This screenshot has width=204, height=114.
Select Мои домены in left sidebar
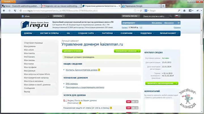pos(30,46)
